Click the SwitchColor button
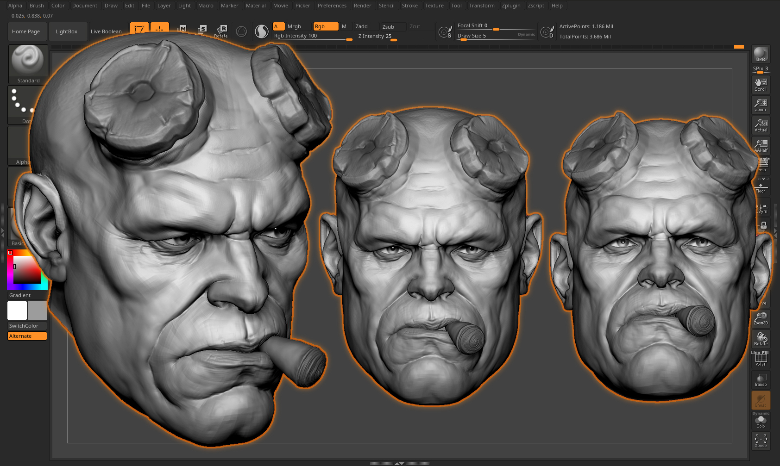This screenshot has height=466, width=780. 27,326
